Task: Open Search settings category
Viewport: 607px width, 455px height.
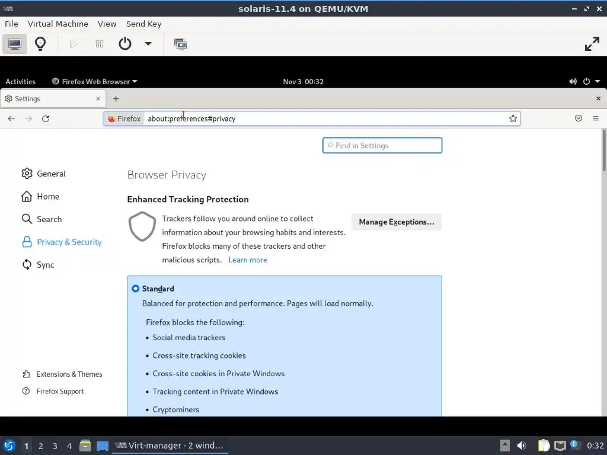Action: point(42,219)
